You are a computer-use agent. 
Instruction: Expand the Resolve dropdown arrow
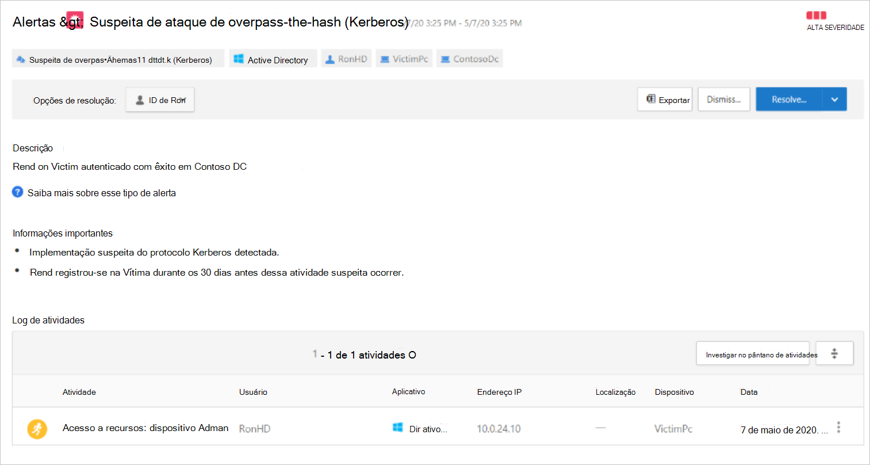point(834,100)
